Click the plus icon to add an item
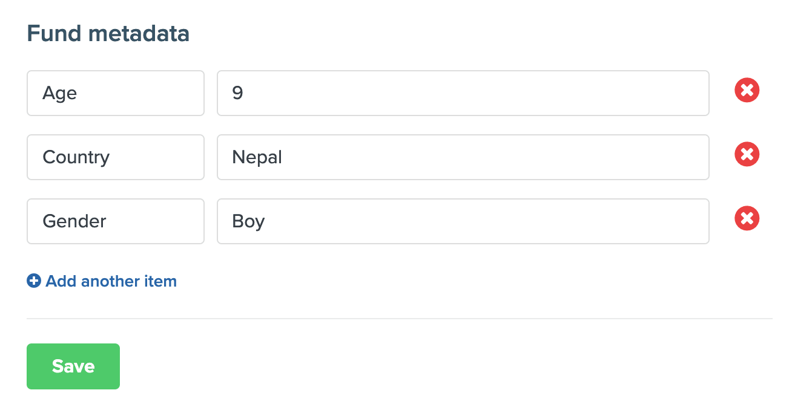The width and height of the screenshot is (792, 416). point(34,281)
